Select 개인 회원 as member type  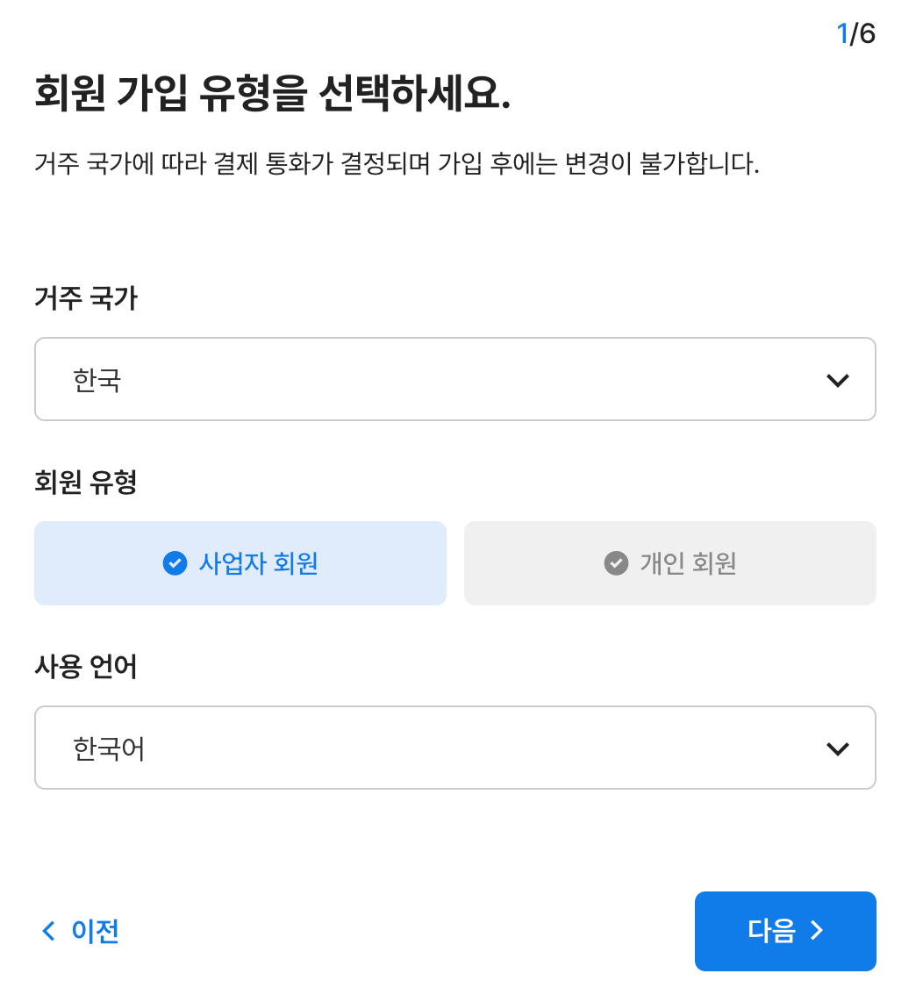click(x=669, y=563)
